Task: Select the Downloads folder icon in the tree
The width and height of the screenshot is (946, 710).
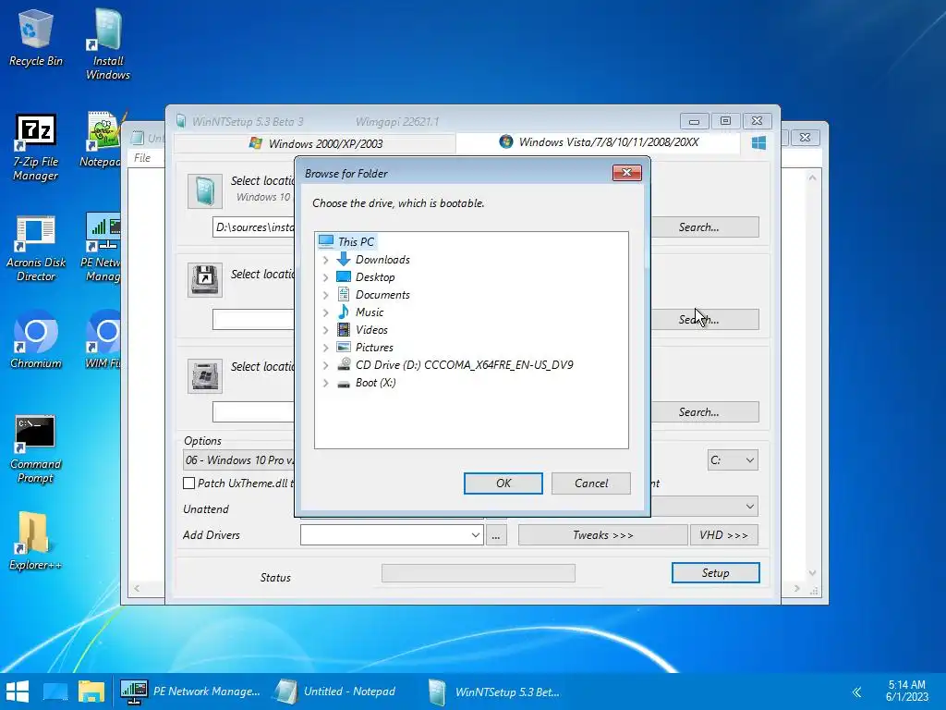Action: 344,259
